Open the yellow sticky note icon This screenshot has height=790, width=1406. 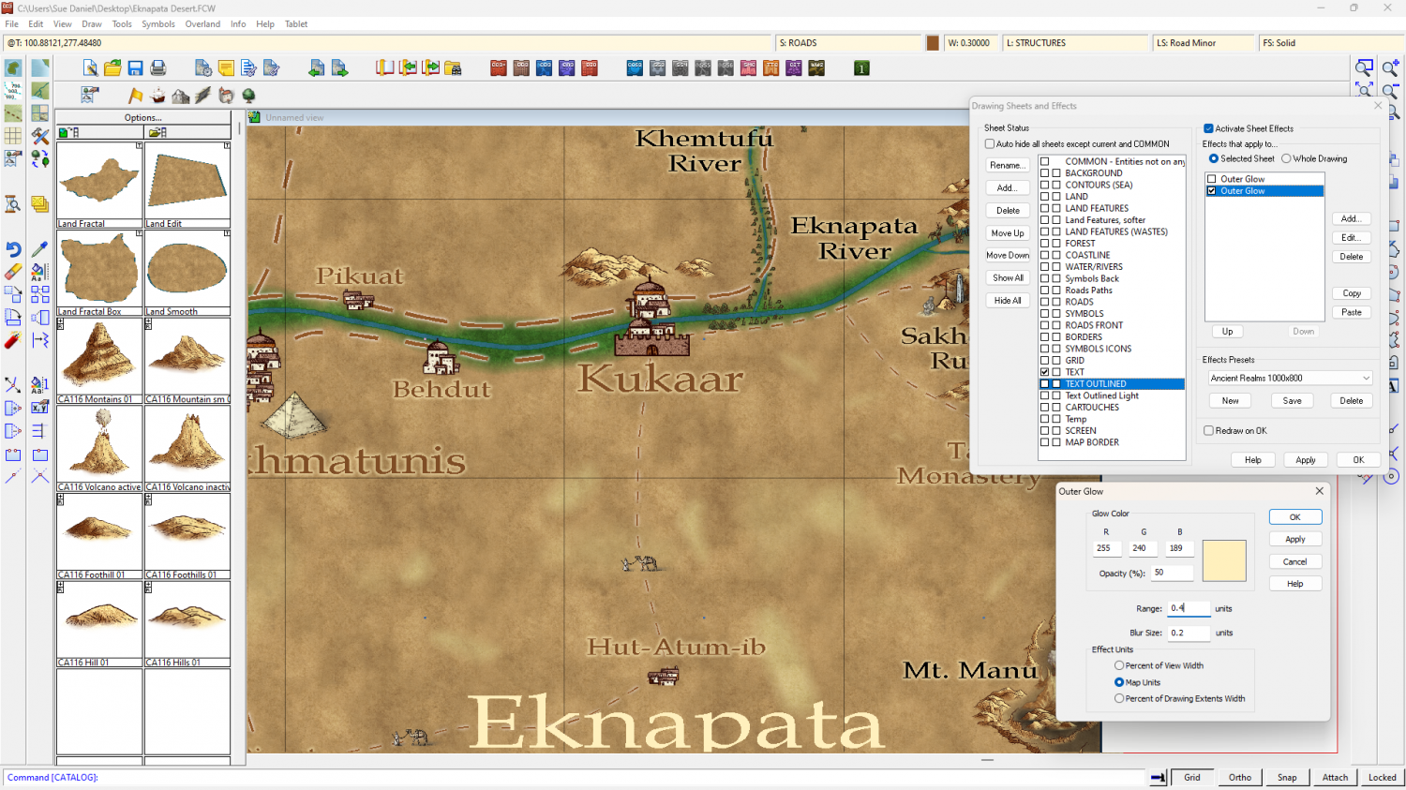[x=226, y=67]
